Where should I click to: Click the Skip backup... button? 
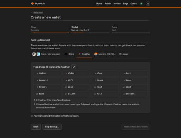52,127
